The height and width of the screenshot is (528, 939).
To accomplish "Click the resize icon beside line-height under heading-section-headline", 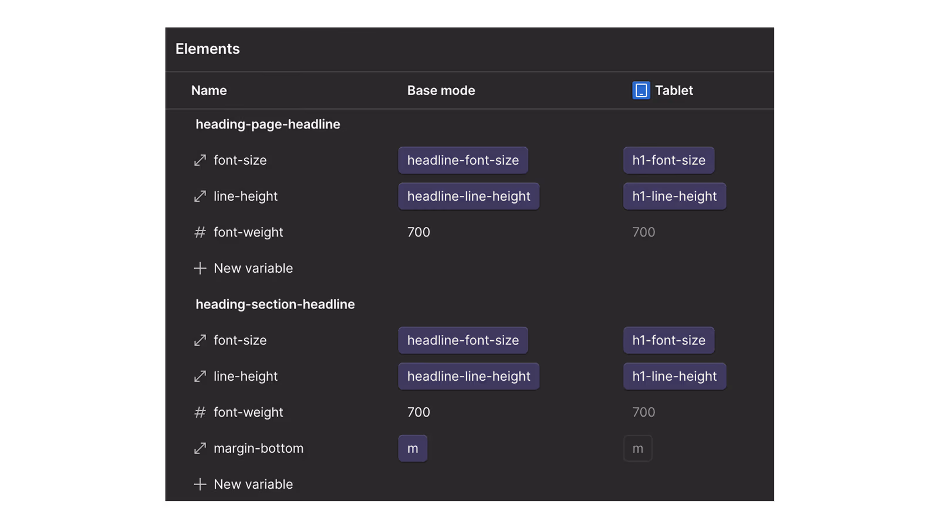I will pos(200,376).
